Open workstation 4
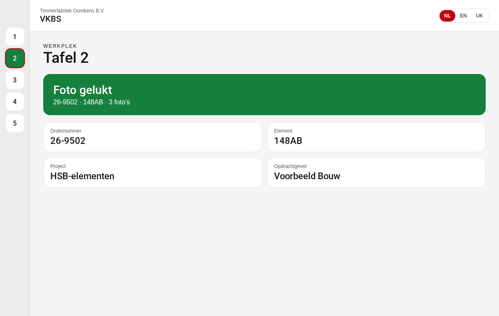499x316 pixels. (15, 101)
